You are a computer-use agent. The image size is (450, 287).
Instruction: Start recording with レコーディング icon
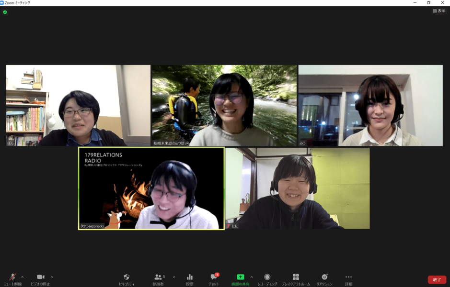(267, 278)
